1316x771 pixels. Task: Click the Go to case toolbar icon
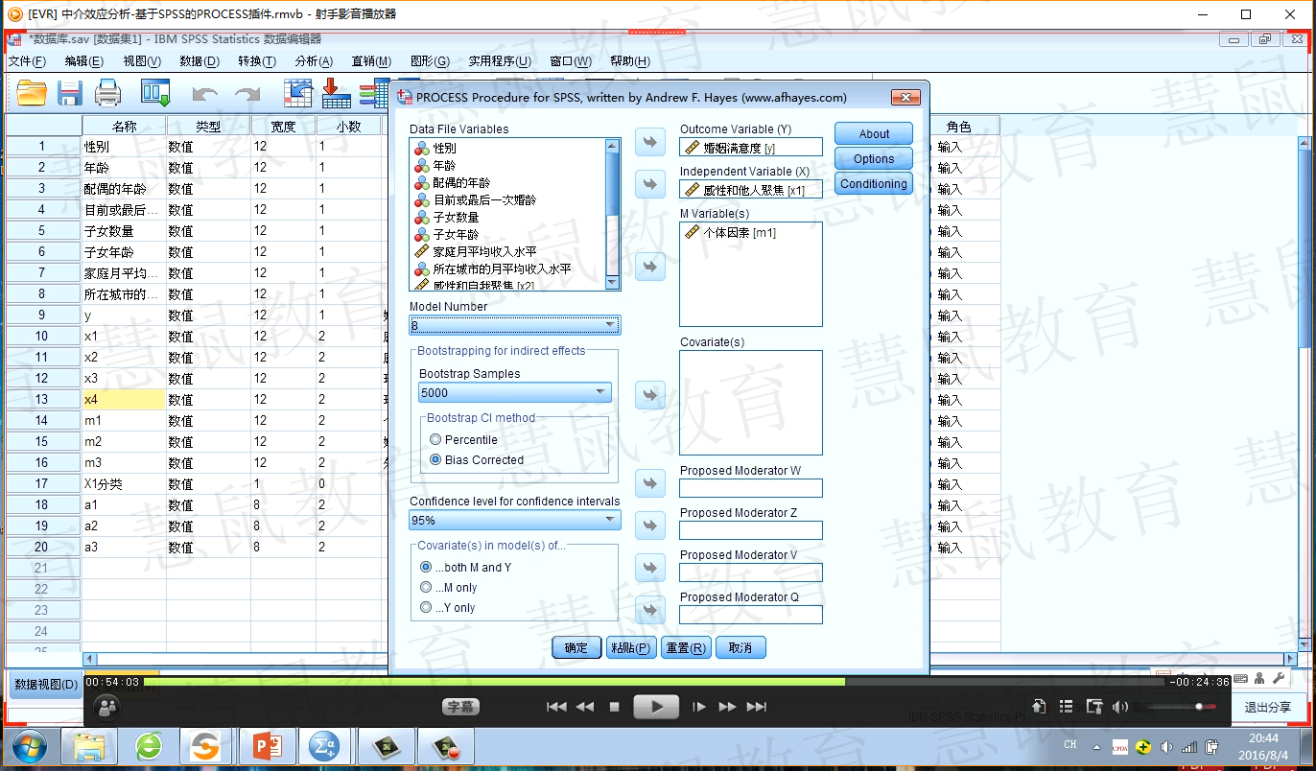[x=299, y=93]
